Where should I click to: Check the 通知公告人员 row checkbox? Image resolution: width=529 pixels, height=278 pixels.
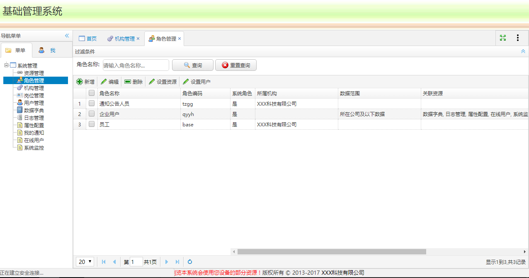click(x=92, y=104)
